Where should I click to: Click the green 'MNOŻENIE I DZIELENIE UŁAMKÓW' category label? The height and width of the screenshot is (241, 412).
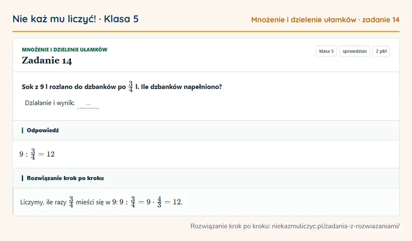[x=65, y=50]
